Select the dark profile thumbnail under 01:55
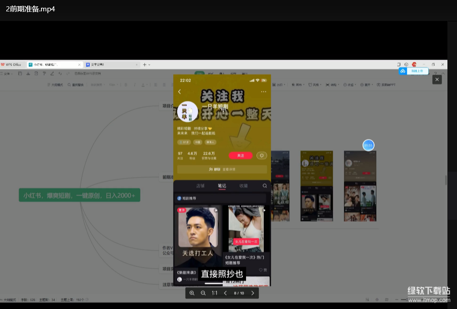Screen dimensions: 457x309 tap(360, 186)
